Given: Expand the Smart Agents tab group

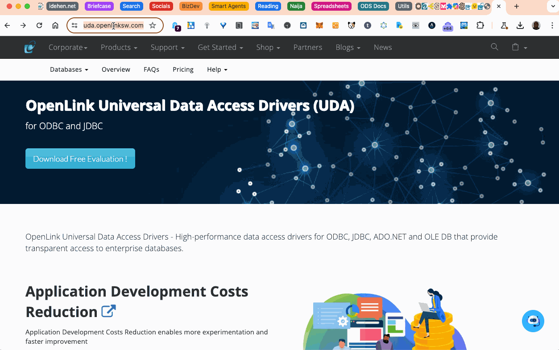Looking at the screenshot, I should coord(228,6).
